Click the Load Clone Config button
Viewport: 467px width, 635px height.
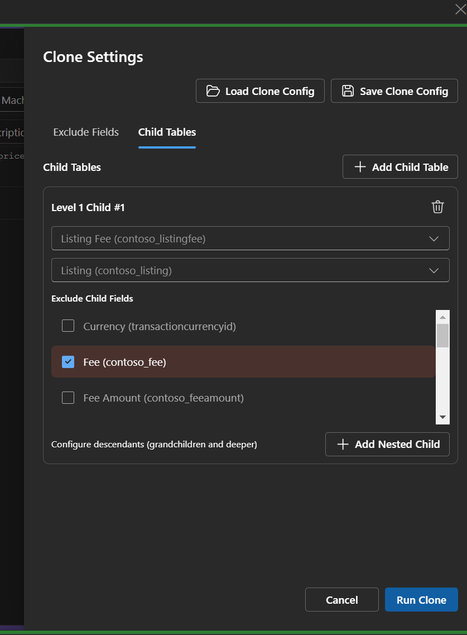(260, 90)
